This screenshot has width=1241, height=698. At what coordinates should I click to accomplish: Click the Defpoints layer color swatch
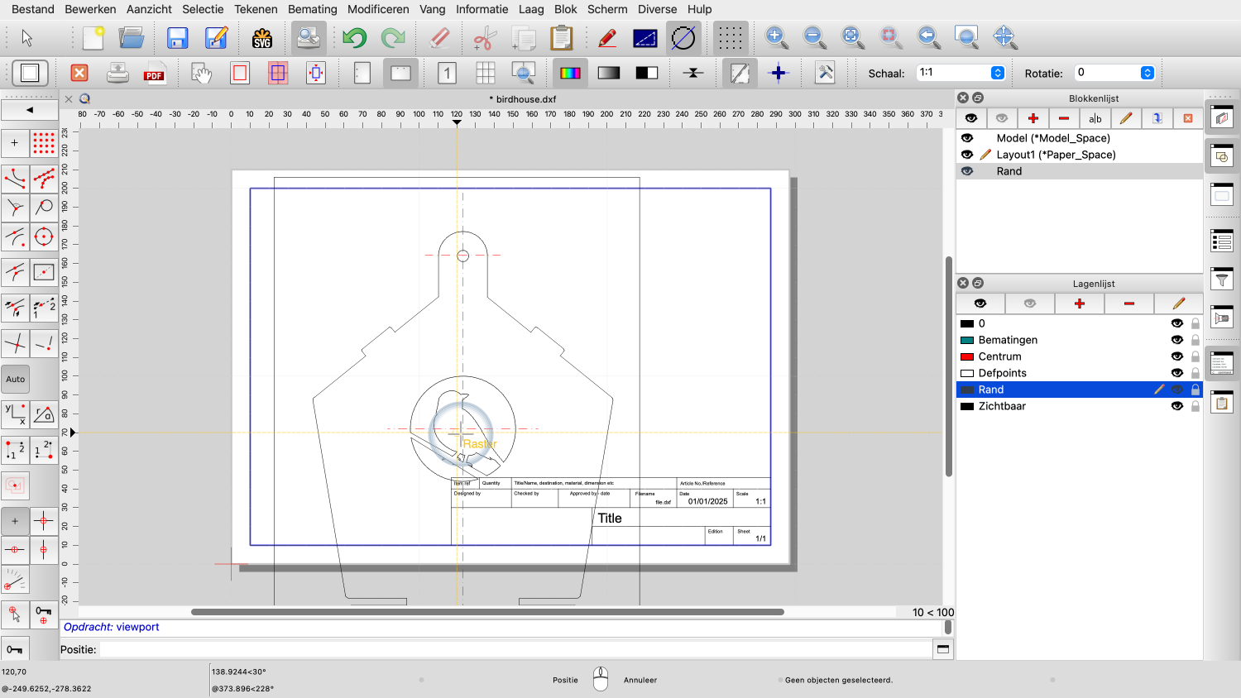point(966,373)
